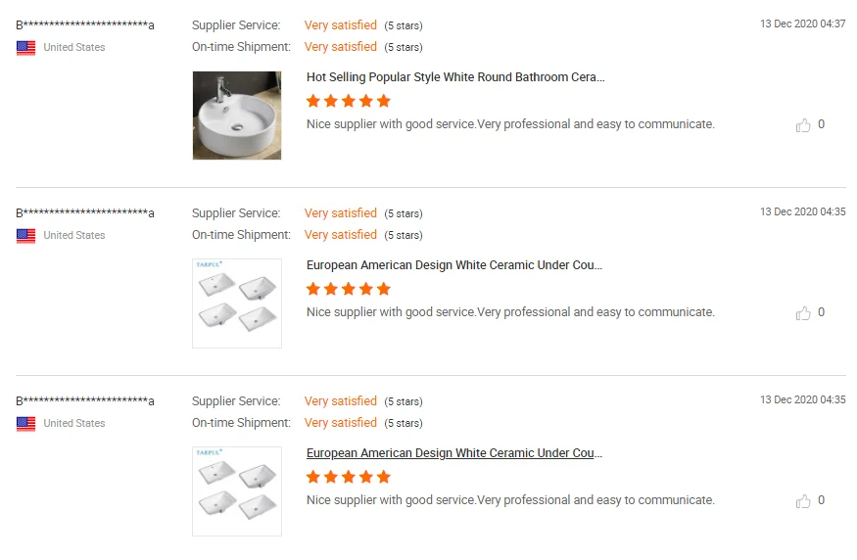The width and height of the screenshot is (857, 560).
Task: Click first review's Supplier Service Very satisfied
Action: point(341,25)
